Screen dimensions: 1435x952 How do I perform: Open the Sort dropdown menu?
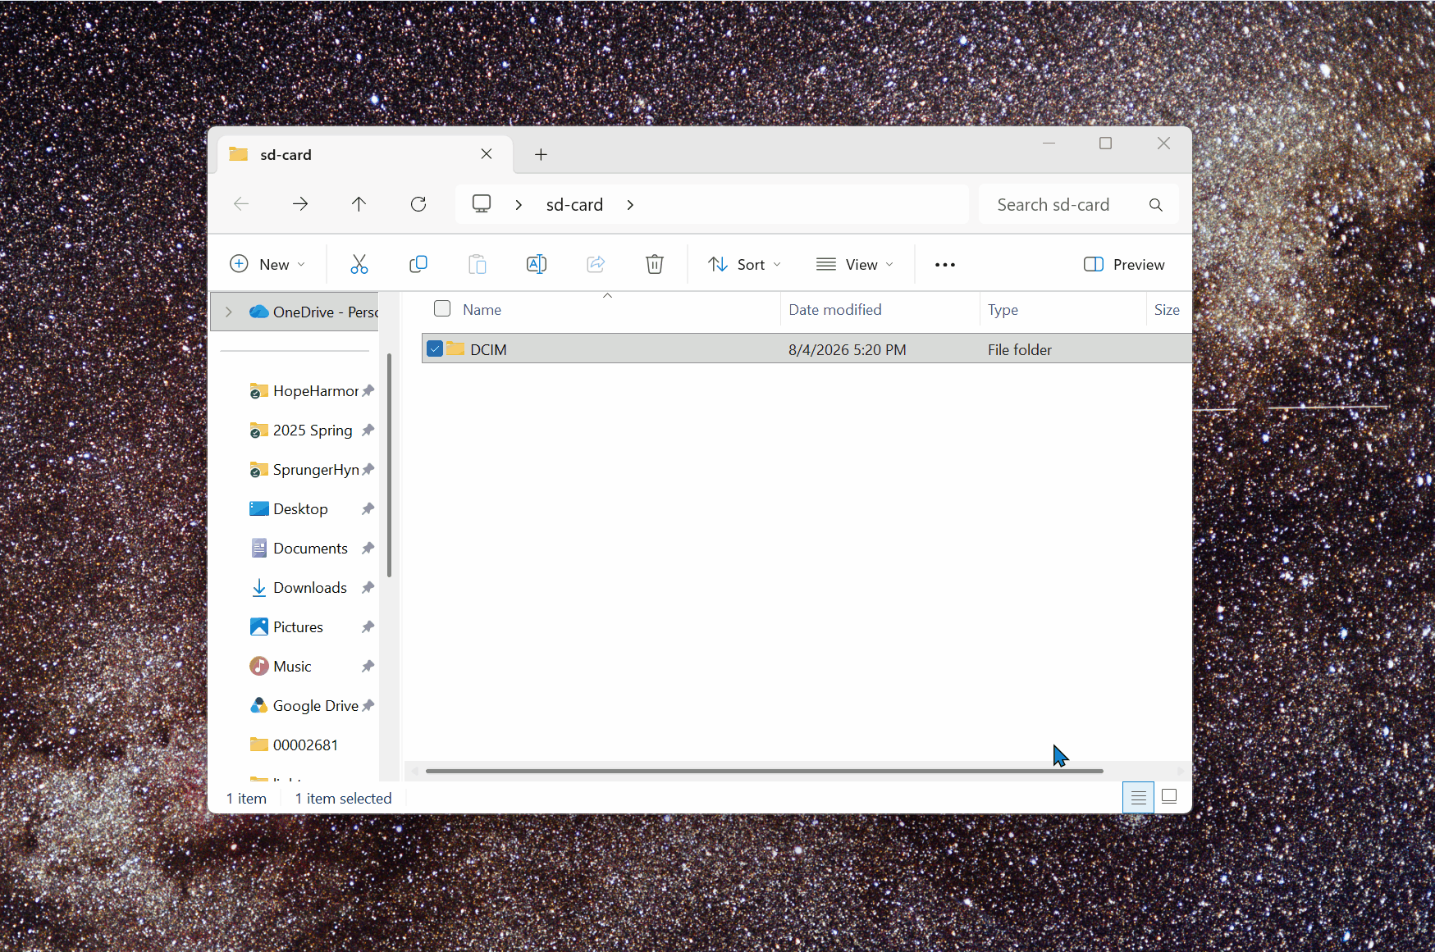tap(745, 264)
